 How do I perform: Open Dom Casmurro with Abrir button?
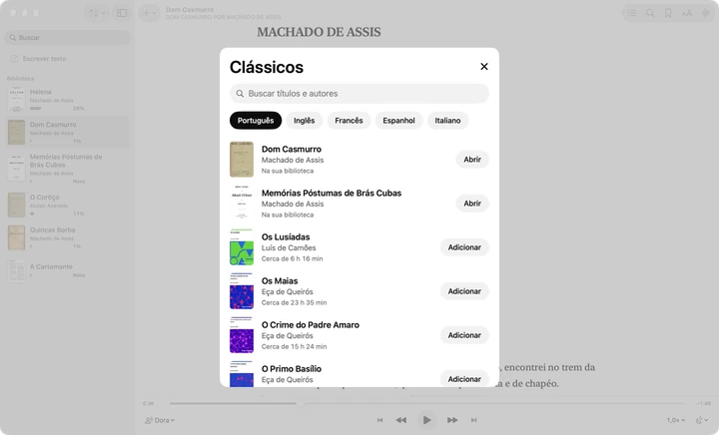(471, 160)
